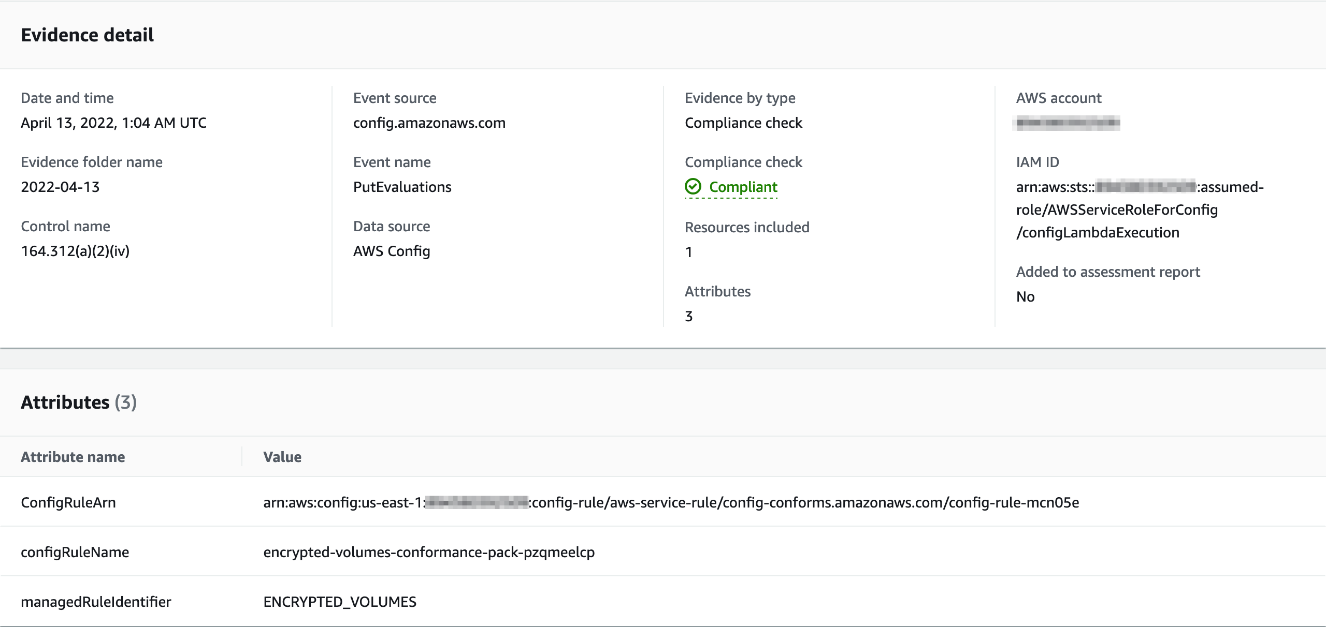Click the Value column header
This screenshot has width=1326, height=627.
coord(282,457)
